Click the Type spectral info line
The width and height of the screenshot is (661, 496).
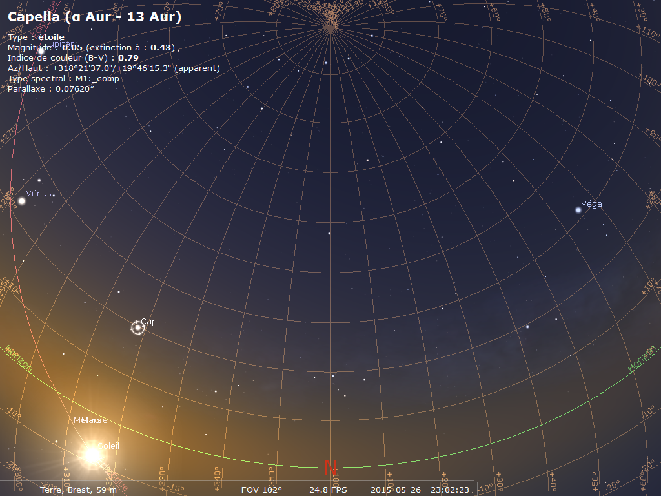(63, 78)
